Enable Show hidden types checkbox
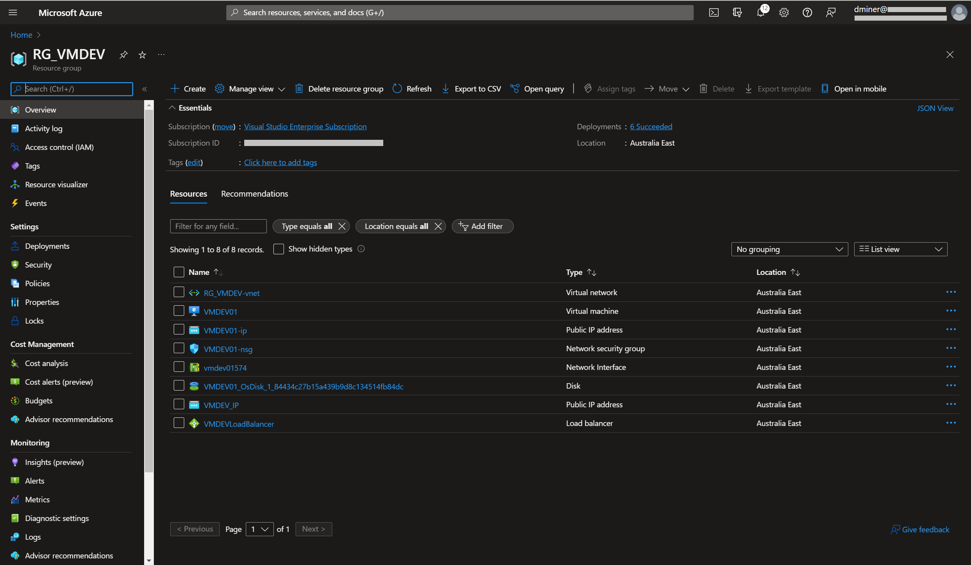Screen dimensions: 971x565 278,249
